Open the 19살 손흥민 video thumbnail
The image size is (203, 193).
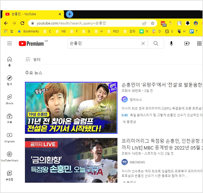[71, 108]
